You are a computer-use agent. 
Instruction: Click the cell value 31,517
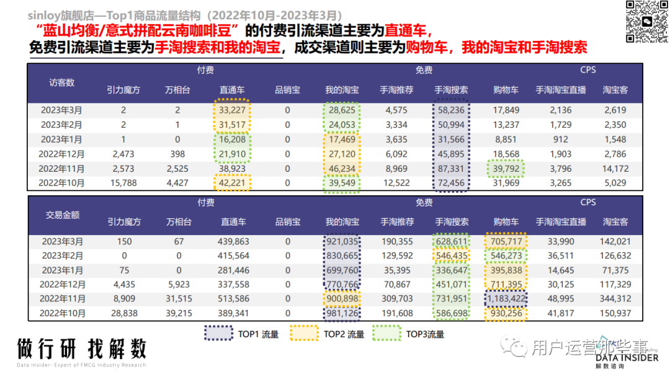coord(232,125)
